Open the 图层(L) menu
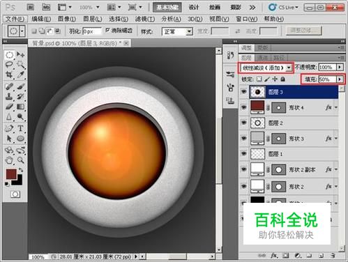The height and width of the screenshot is (262, 348). tap(93, 19)
